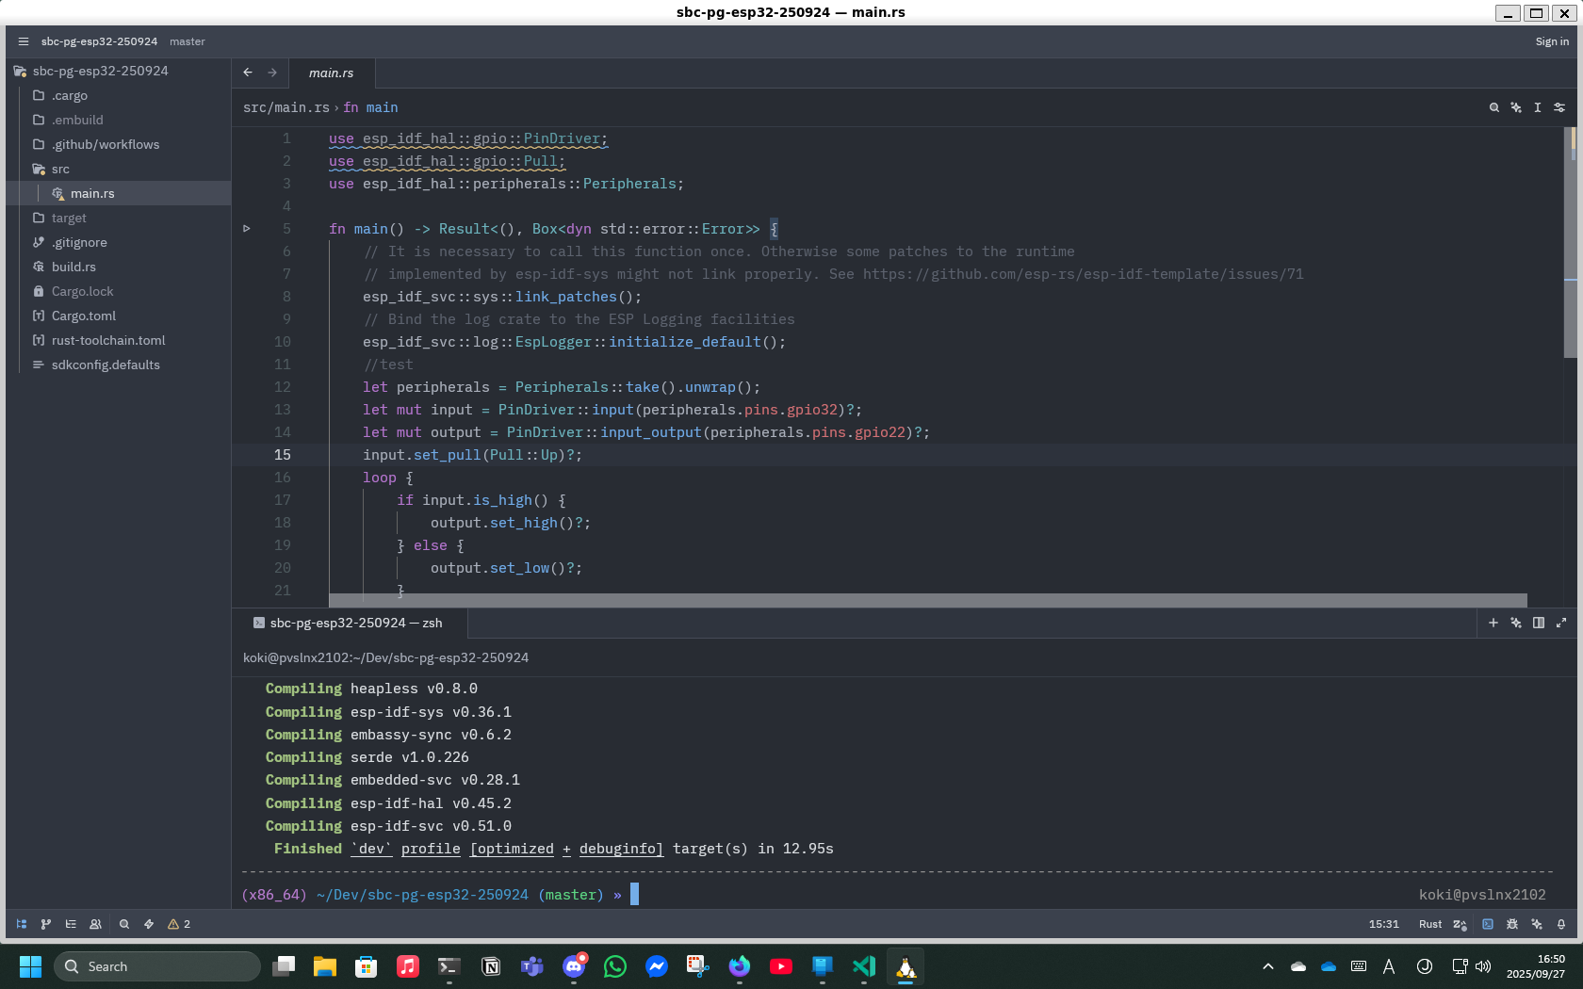
Task: Open the Zed assistant sparkle icon
Action: [x=1516, y=107]
